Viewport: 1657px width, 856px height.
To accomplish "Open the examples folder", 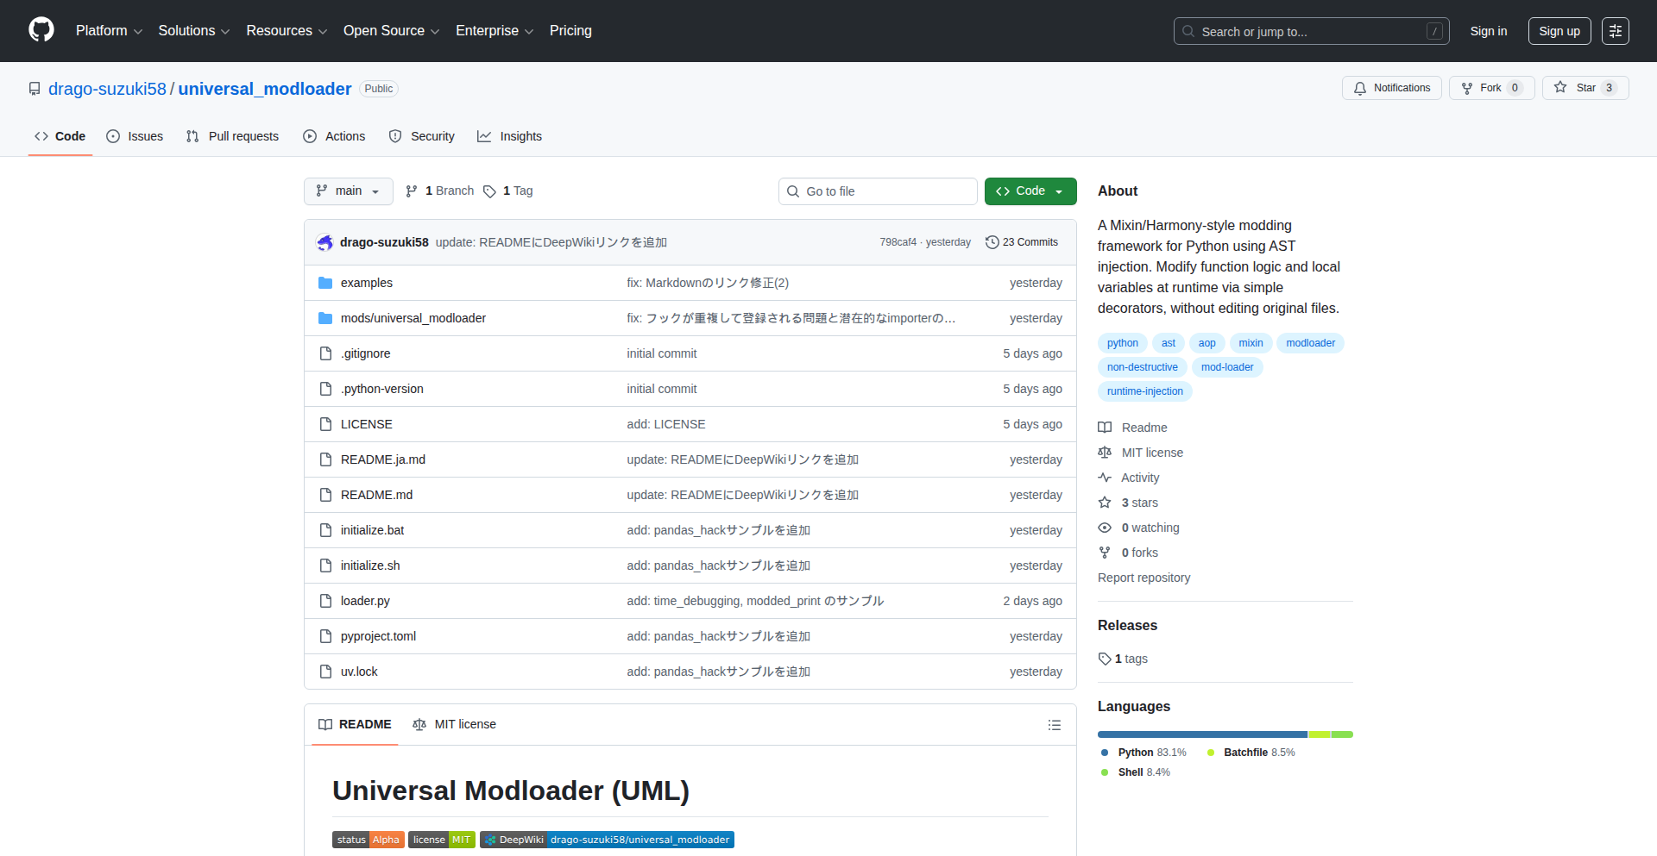I will tap(366, 283).
